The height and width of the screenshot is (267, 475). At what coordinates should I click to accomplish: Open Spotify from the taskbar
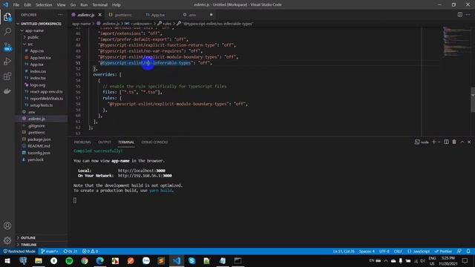point(69,260)
